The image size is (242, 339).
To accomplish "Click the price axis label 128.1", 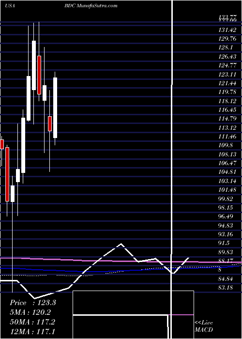I will (x=226, y=47).
